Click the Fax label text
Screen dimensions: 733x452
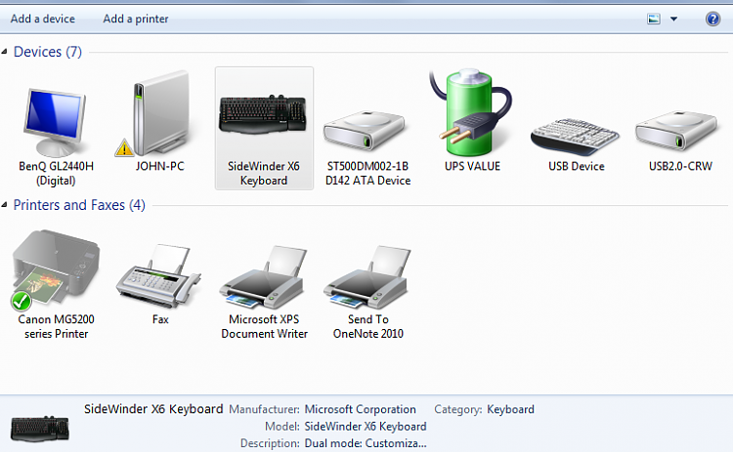coord(160,319)
